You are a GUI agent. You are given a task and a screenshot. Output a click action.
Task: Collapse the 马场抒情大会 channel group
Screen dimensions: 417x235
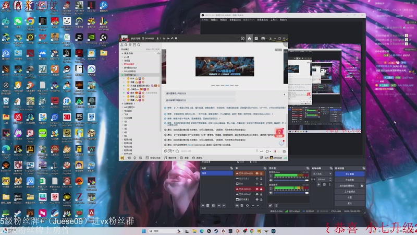pyautogui.click(x=122, y=75)
